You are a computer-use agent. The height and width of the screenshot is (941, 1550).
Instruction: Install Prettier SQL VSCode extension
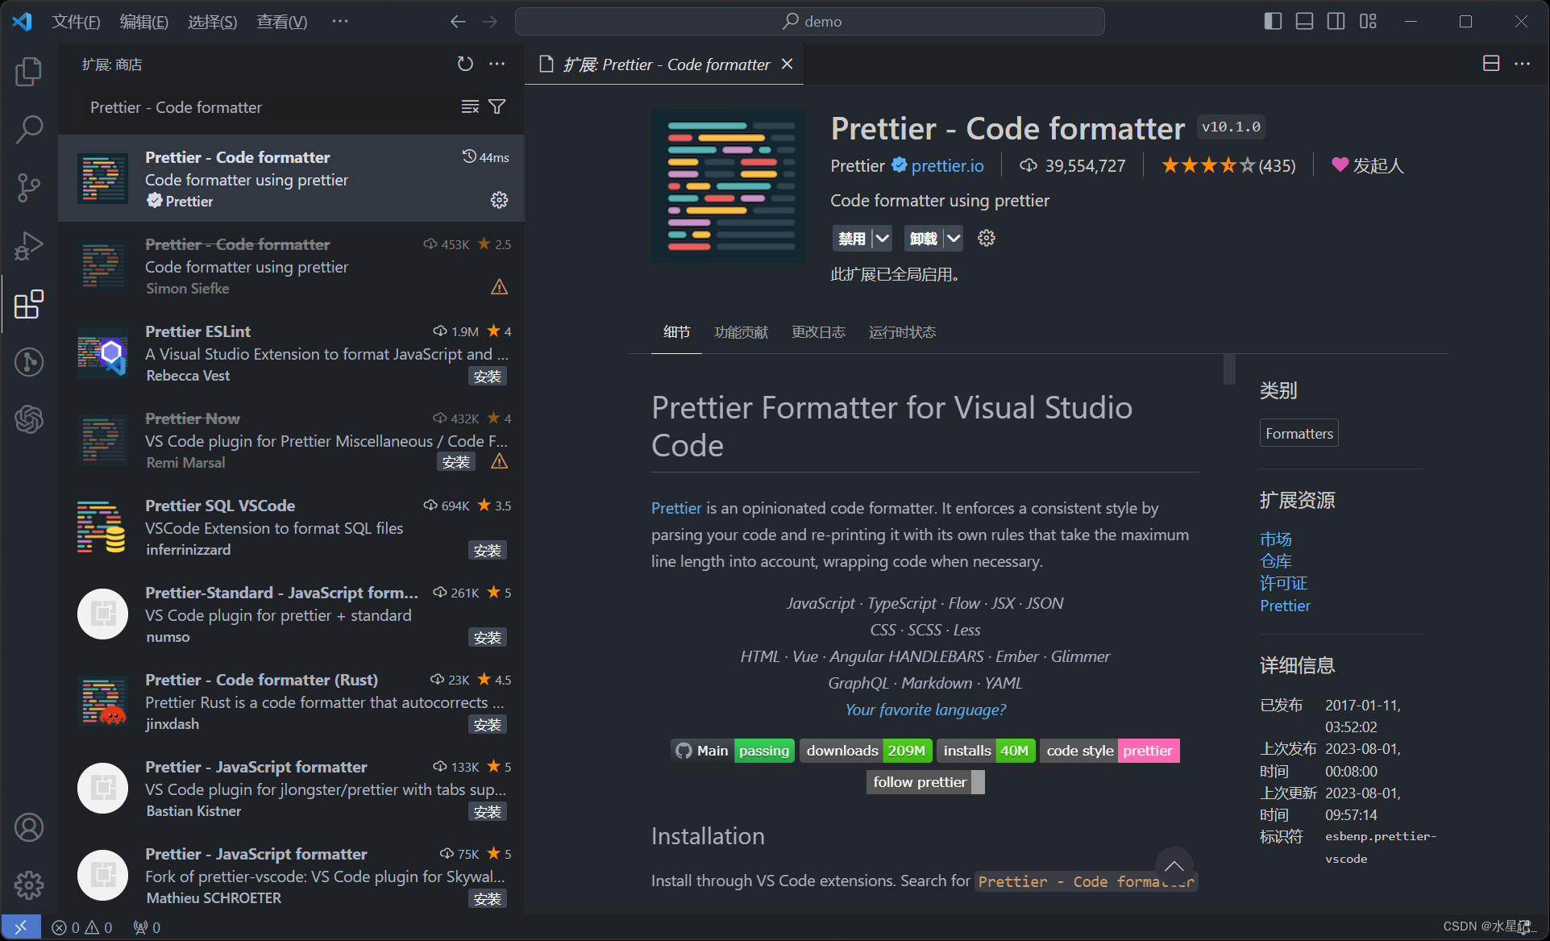coord(488,551)
